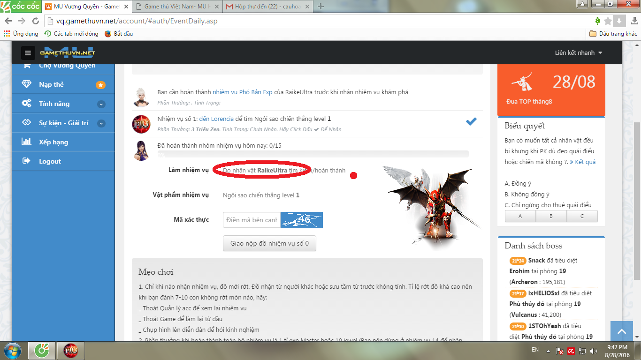Select poll option B
This screenshot has height=360, width=641.
pyautogui.click(x=551, y=216)
